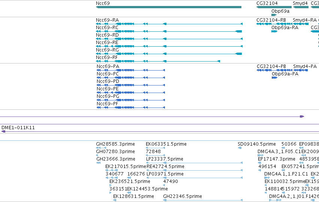Click the EK236521.5prime EST label
The image size is (319, 202).
coord(130,181)
